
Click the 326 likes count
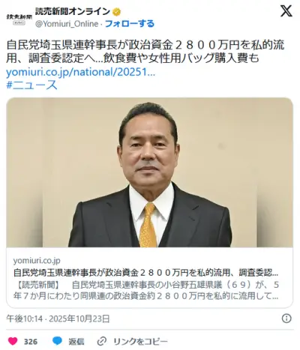31,342
